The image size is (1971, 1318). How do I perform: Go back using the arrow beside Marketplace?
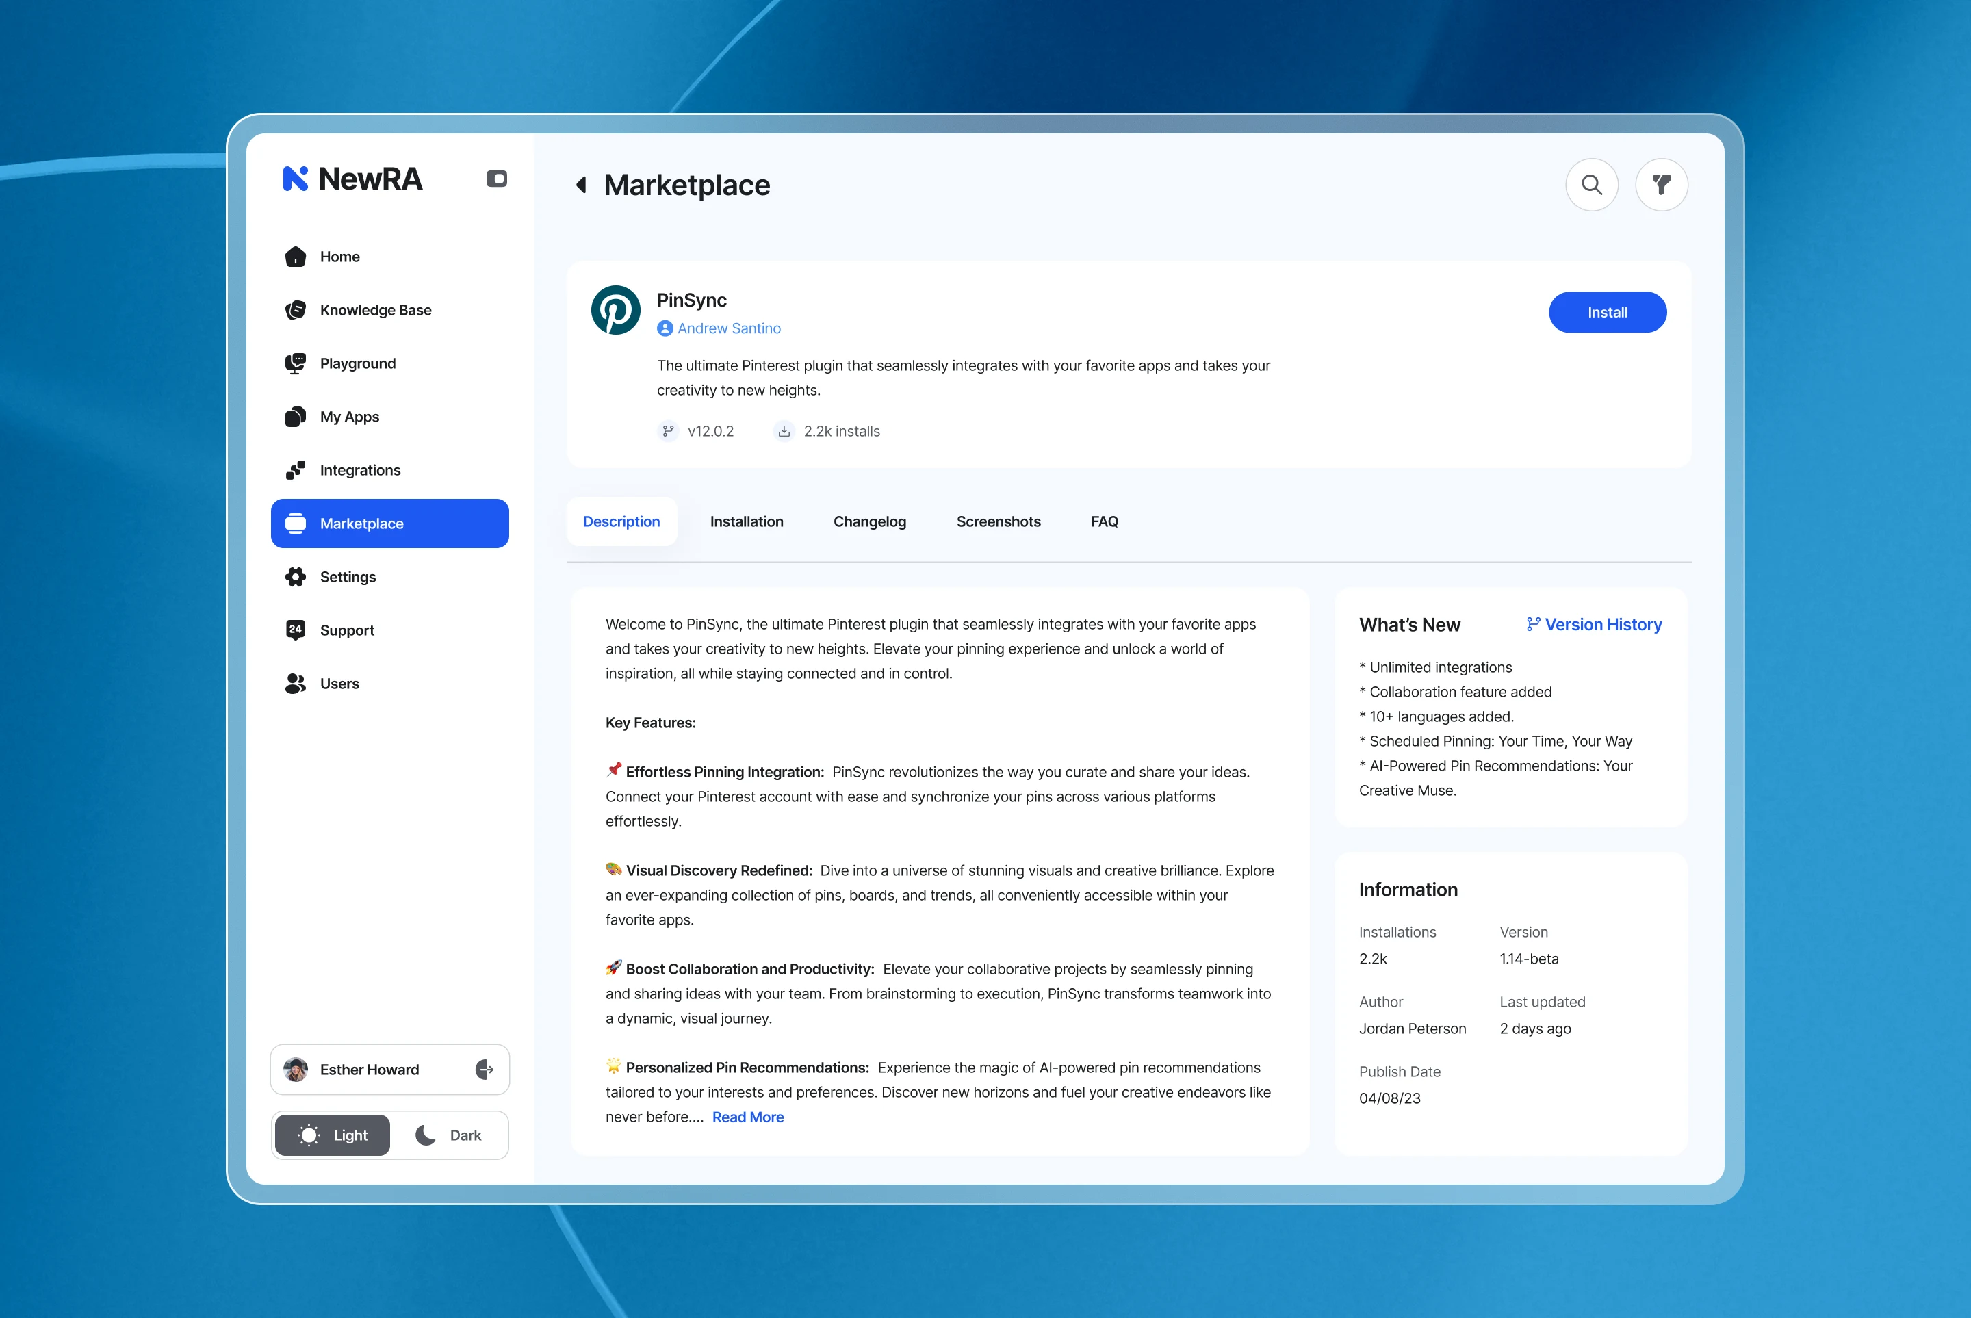(581, 185)
